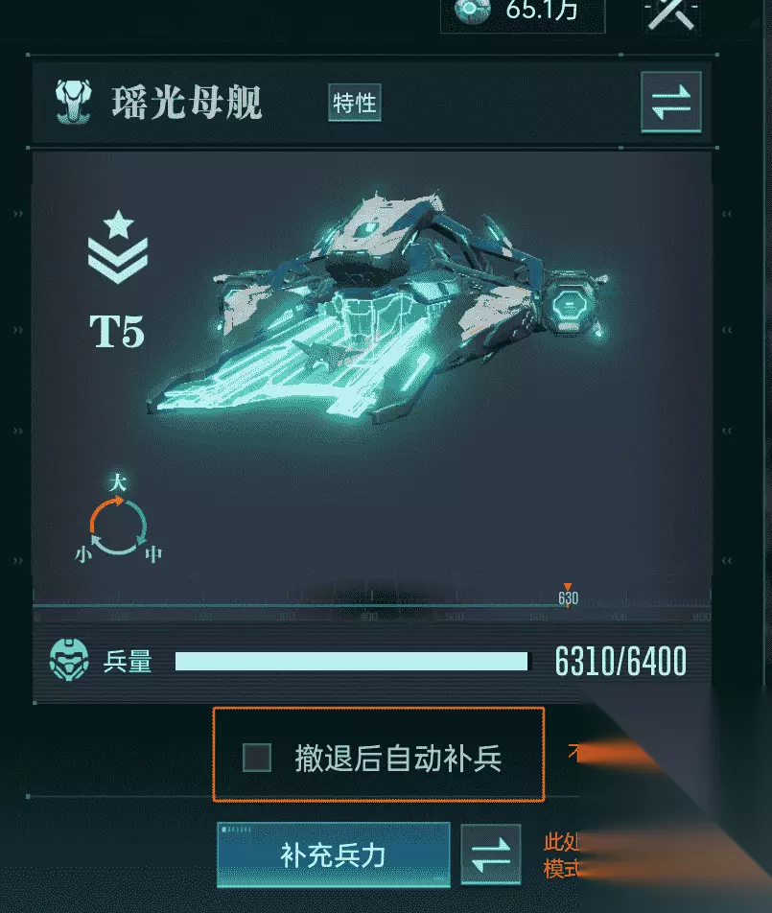This screenshot has width=772, height=913.
Task: Click the upper right double-arrow chevron
Action: [727, 214]
